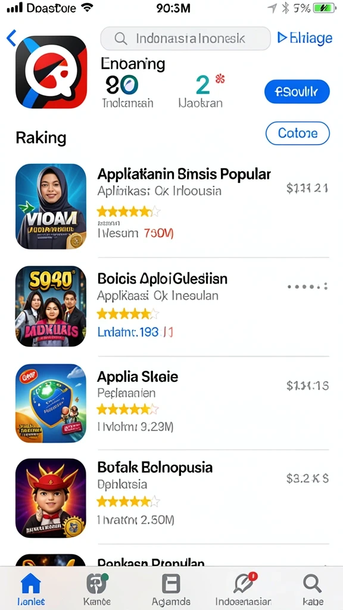Tap the blue back chevron arrow
Screen dimensions: 343x610
[x=11, y=38]
